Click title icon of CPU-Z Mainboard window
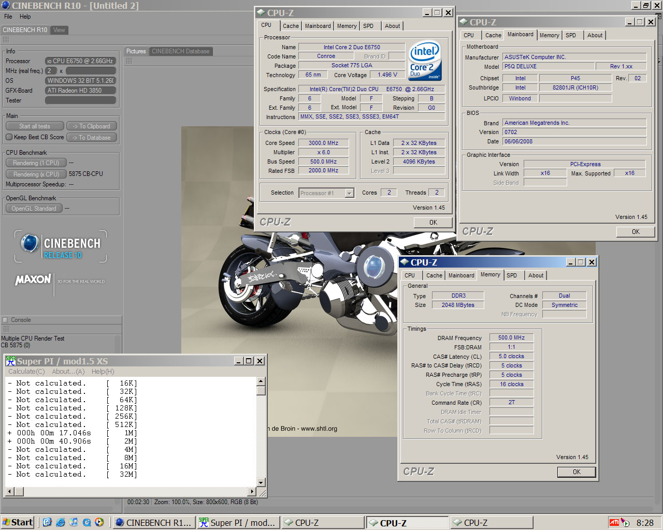This screenshot has height=530, width=663. click(464, 22)
